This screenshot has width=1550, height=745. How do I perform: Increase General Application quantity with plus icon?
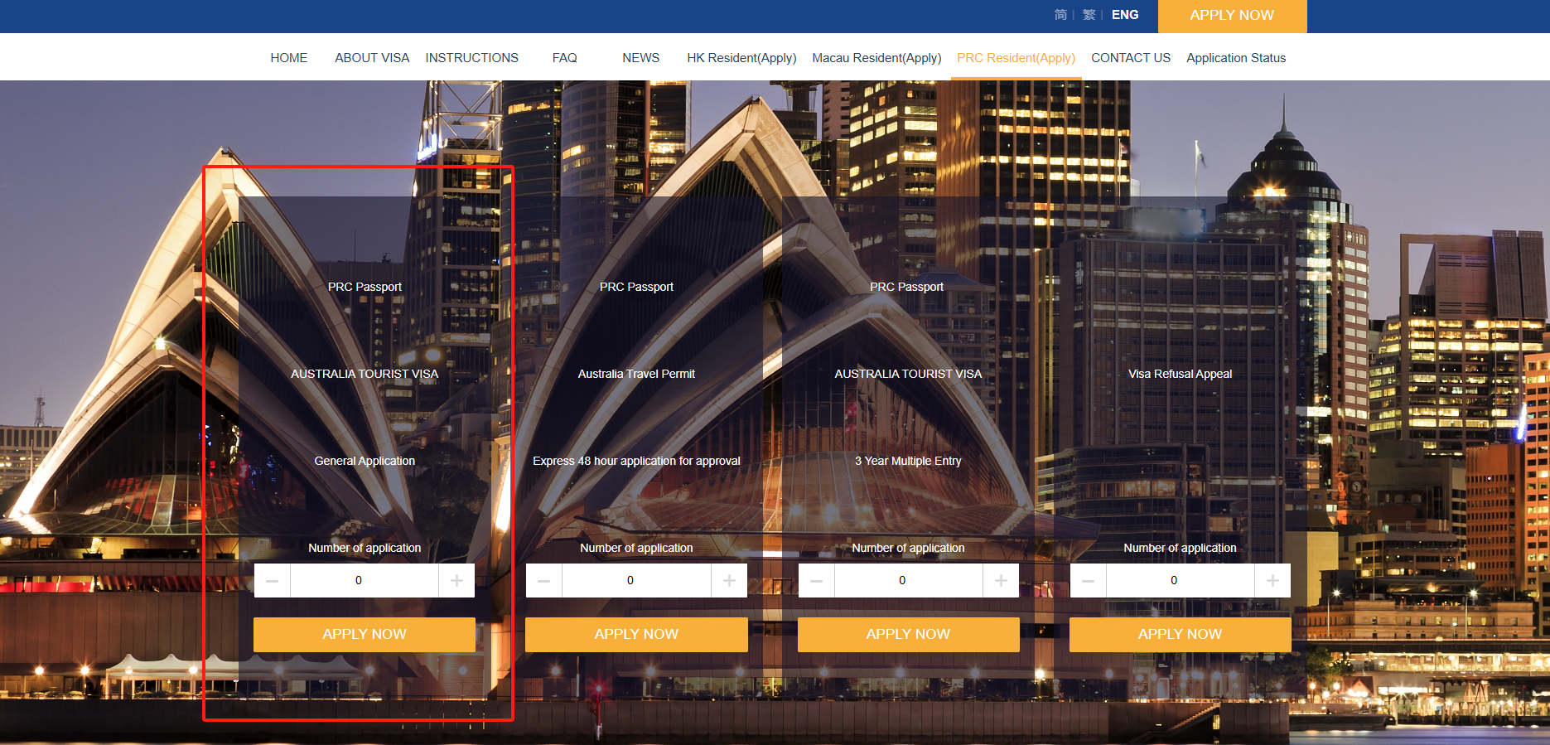pos(456,581)
